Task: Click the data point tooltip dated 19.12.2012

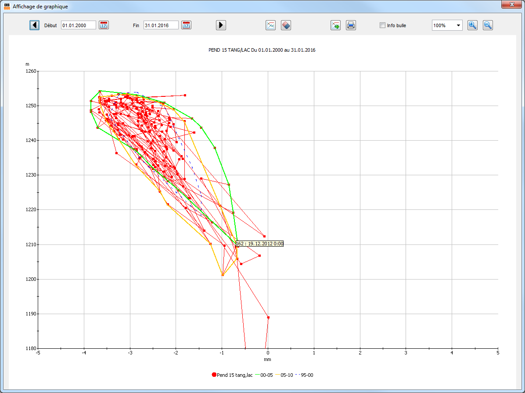Action: coord(259,244)
